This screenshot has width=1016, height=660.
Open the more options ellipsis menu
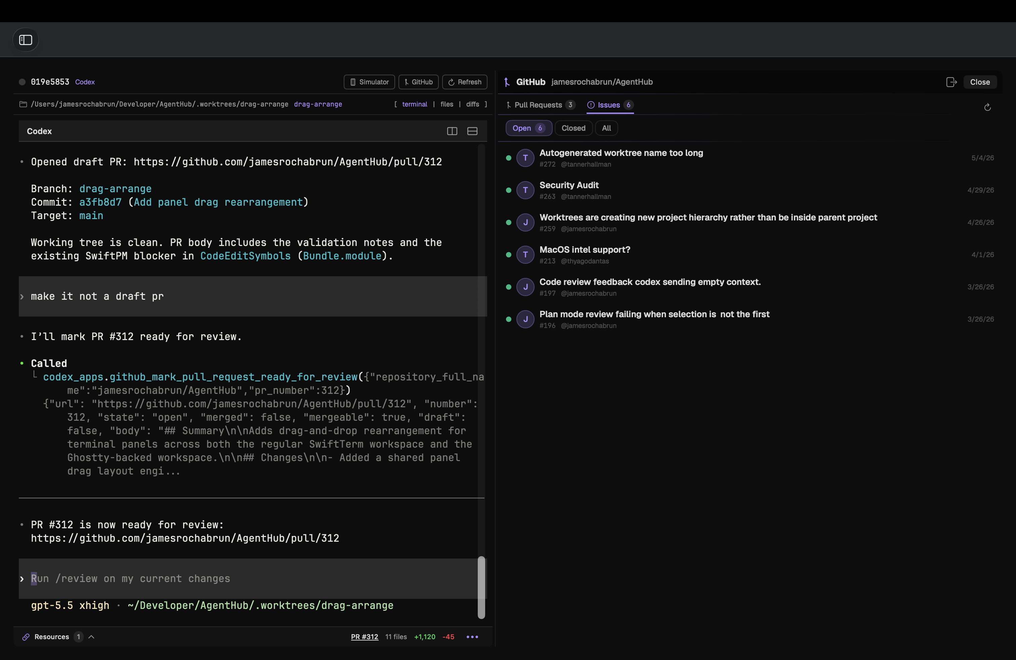click(x=472, y=636)
